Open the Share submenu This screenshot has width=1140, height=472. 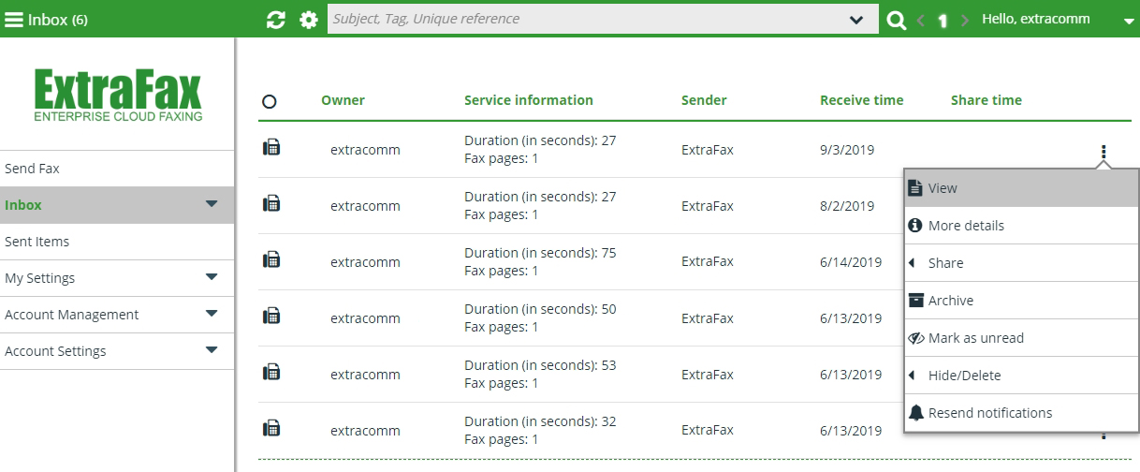pos(1021,263)
